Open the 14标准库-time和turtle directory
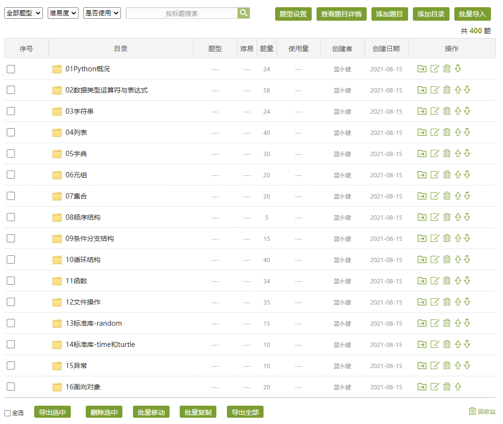Viewport: 503px width, 424px height. coord(100,344)
